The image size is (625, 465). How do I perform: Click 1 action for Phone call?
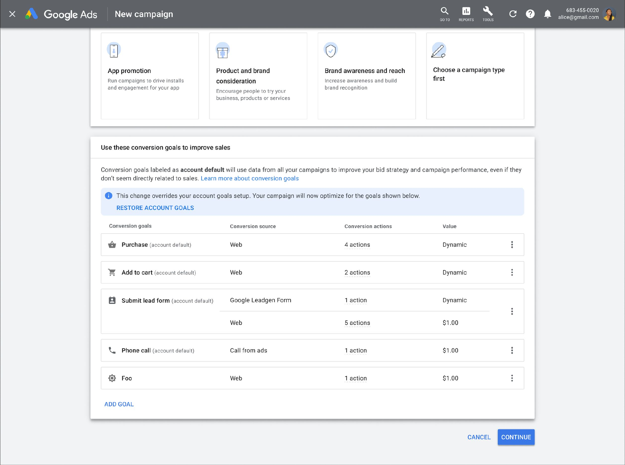click(x=356, y=351)
